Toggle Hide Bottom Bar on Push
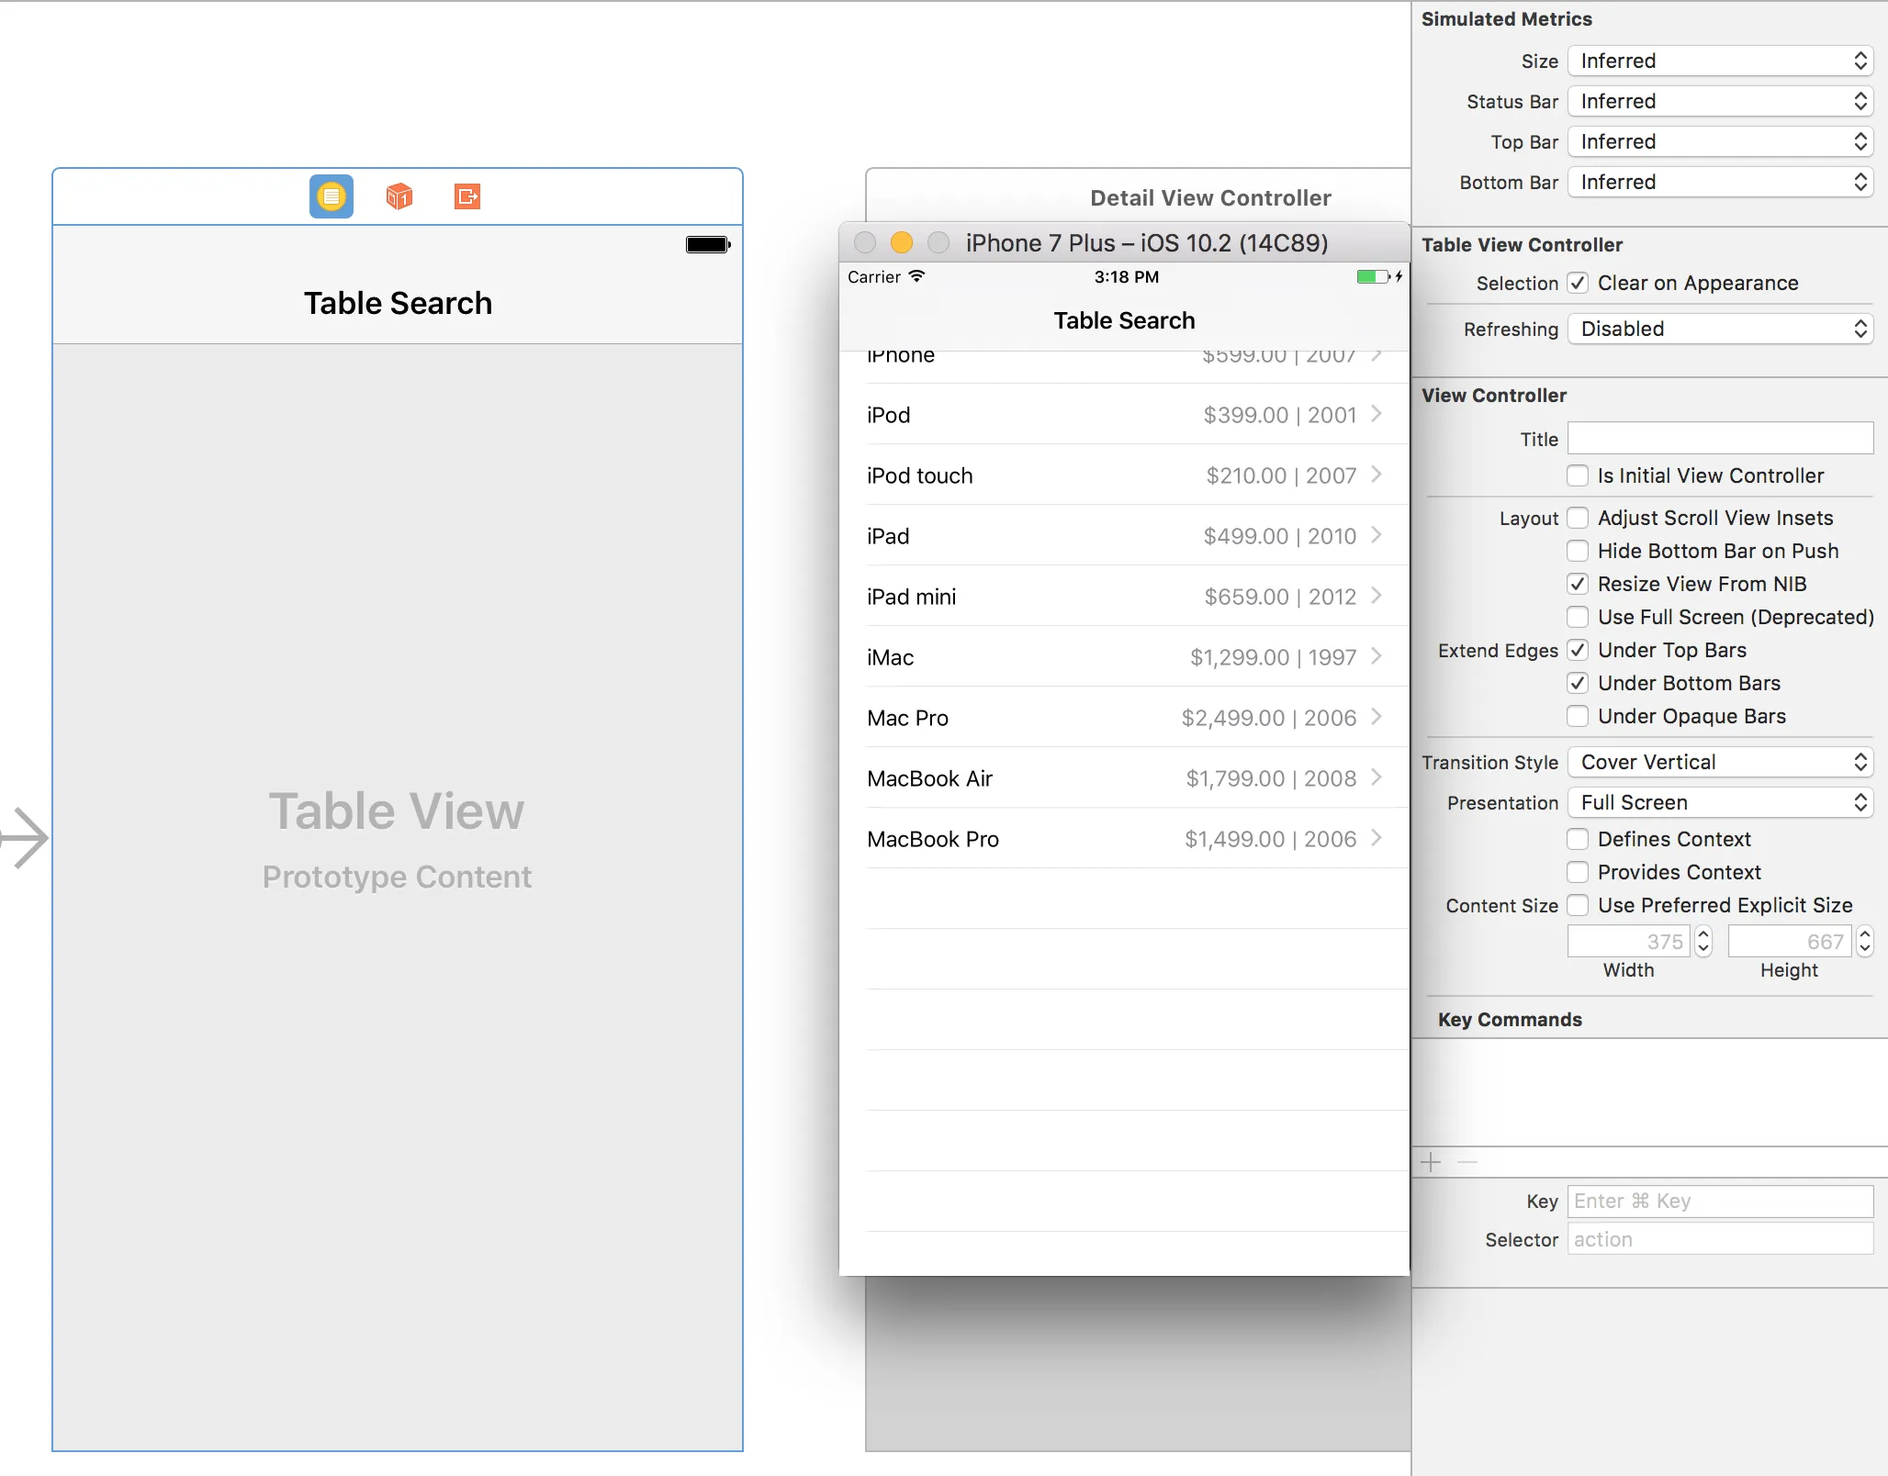 [1578, 551]
